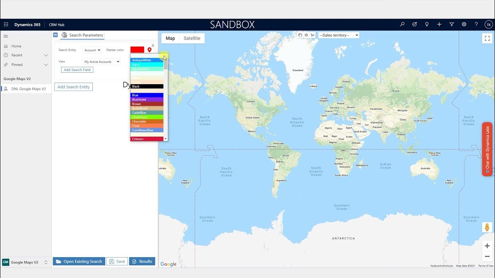Choose Coral from color list

click(147, 126)
